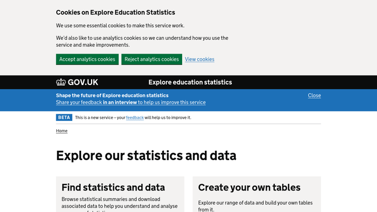This screenshot has height=212, width=377.
Task: Accept analytics cookies
Action: 87,59
